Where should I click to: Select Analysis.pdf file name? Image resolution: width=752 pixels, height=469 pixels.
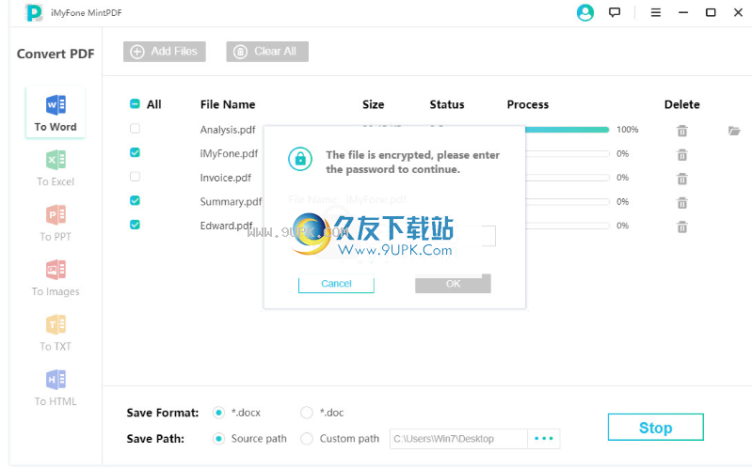click(228, 130)
